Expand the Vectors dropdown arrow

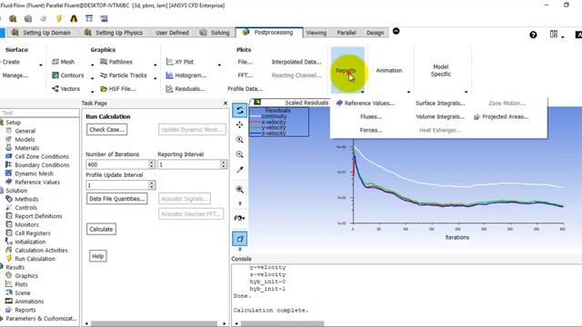pos(93,91)
